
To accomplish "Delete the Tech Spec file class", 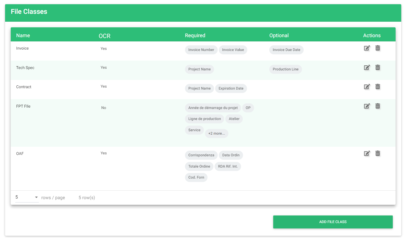I will click(x=378, y=68).
